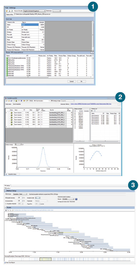
Task: Select Ion Polarity cell in Map to column
Action: tap(30, 29)
